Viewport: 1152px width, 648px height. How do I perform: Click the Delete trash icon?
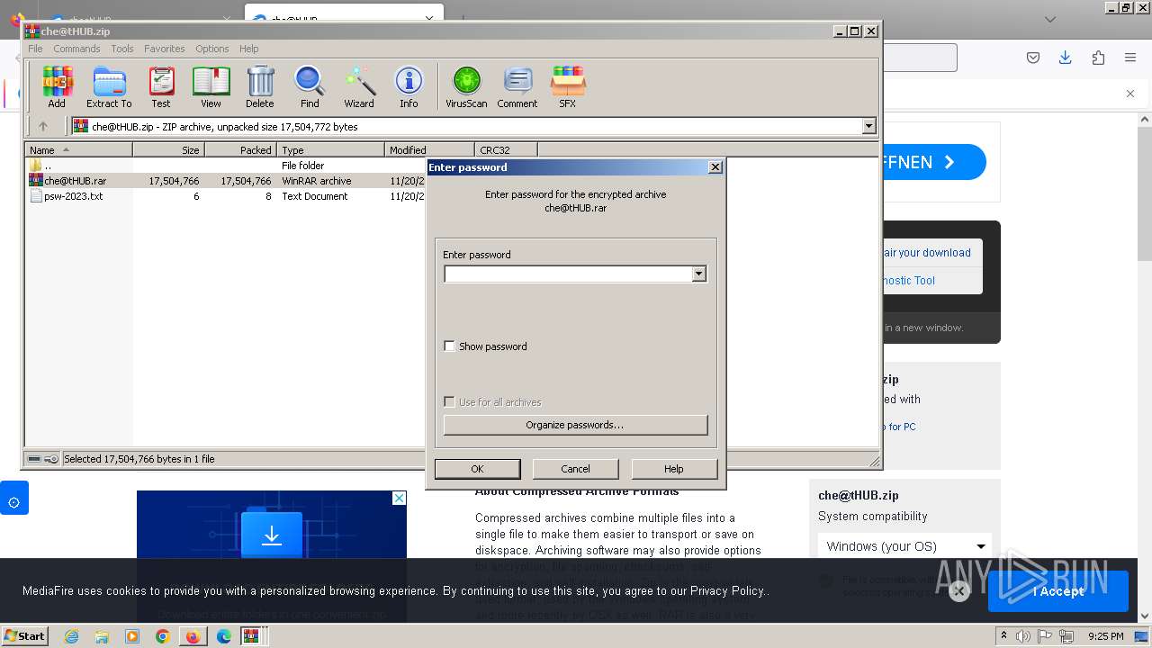pyautogui.click(x=260, y=87)
